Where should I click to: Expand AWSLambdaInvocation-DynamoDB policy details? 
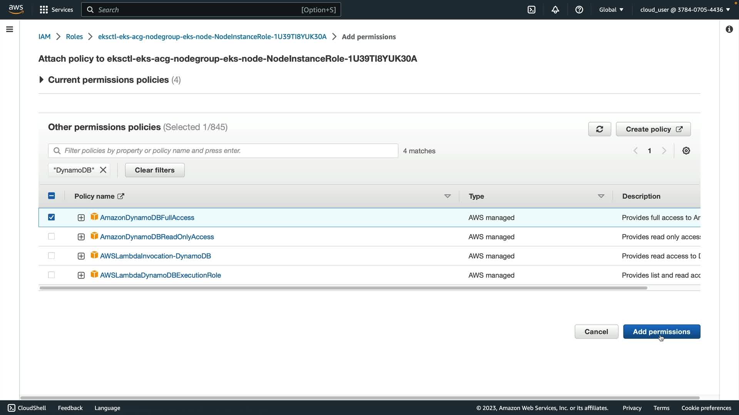81,256
